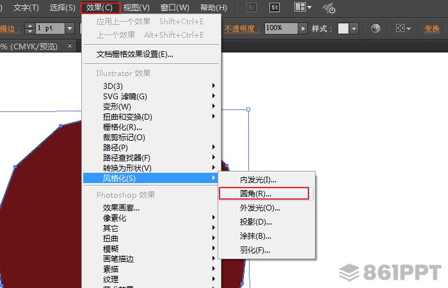
Task: Open the 效果(C) menu
Action: 100,8
